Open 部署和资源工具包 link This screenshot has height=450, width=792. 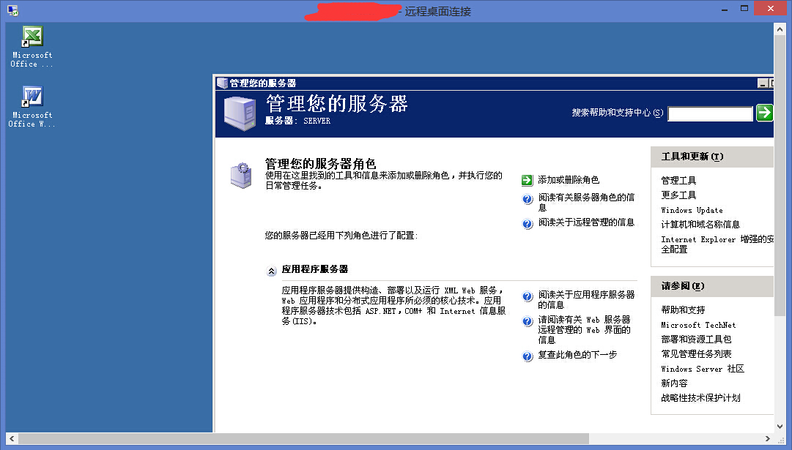[696, 339]
